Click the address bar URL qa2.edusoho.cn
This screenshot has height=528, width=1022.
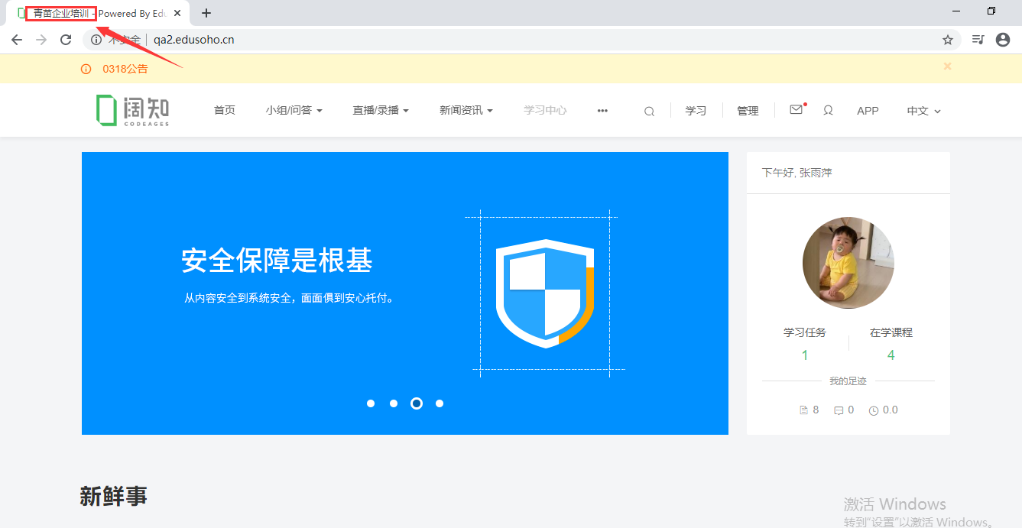pos(194,40)
